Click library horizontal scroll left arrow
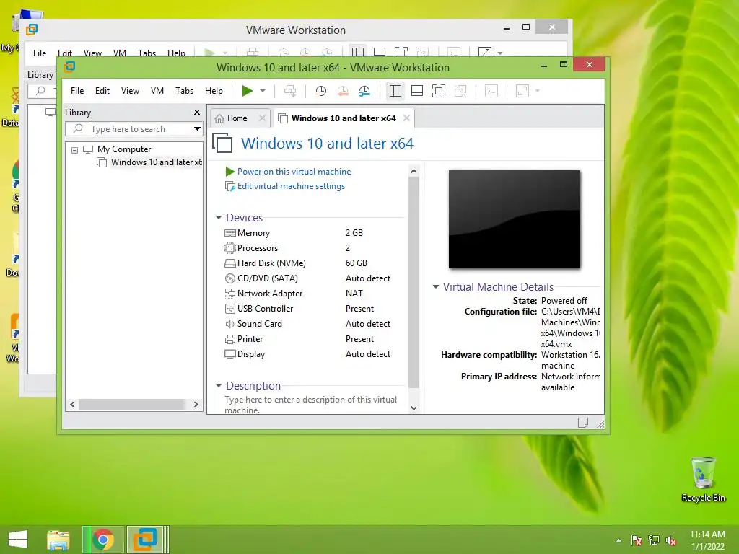This screenshot has height=554, width=739. [72, 404]
